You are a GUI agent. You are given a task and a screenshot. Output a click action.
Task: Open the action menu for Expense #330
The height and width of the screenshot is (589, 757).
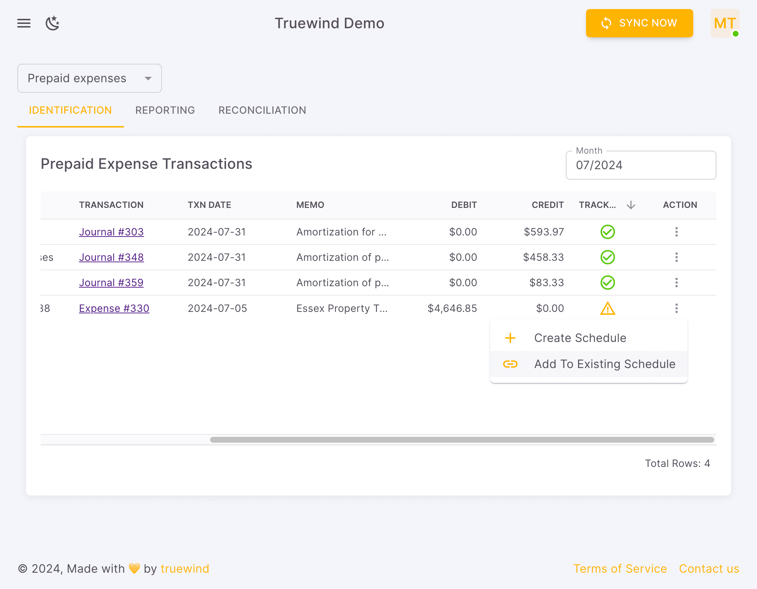coord(677,308)
